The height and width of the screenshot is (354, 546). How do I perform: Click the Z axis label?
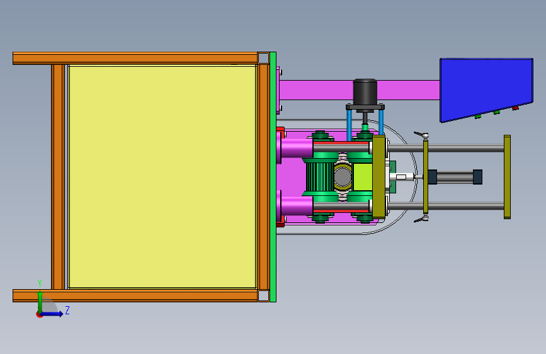(67, 310)
